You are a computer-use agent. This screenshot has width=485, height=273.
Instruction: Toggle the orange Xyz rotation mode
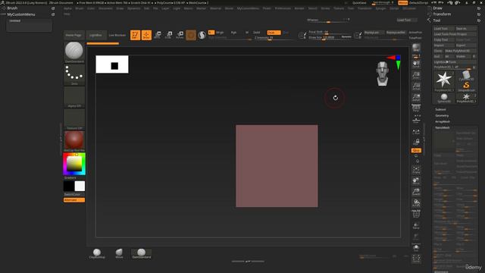tap(416, 150)
